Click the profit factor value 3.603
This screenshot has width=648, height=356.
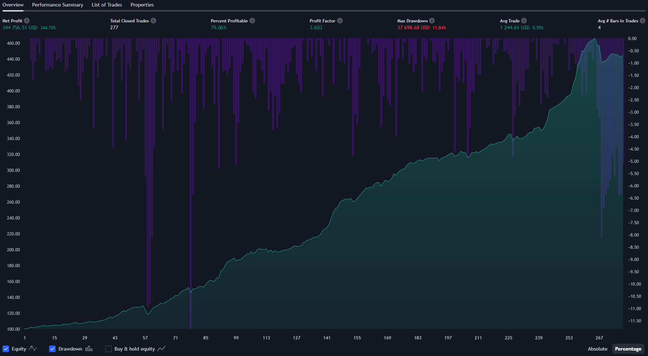tap(316, 27)
